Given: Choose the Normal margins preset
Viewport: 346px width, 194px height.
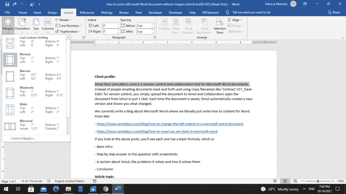Looking at the screenshot, I should [34, 60].
